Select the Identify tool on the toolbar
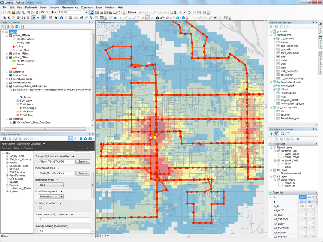The width and height of the screenshot is (323, 242). (61, 18)
